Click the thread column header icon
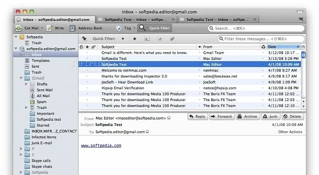This screenshot has height=175, width=319. pos(82,47)
